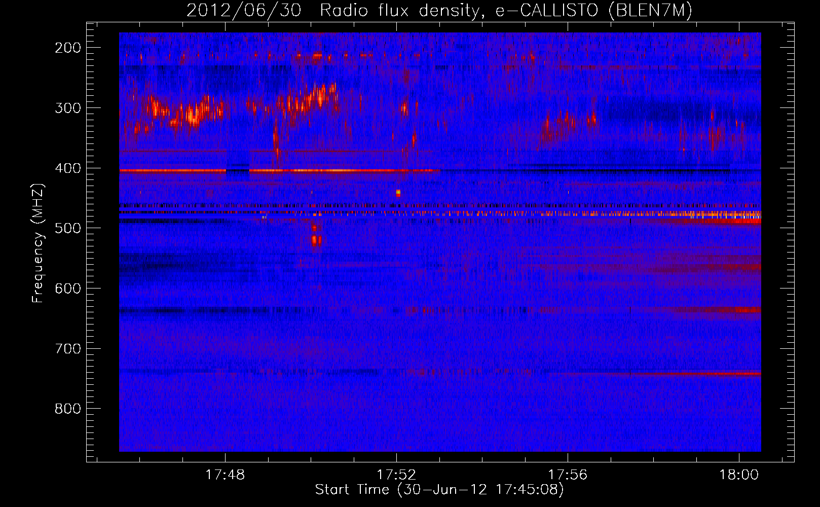Click the 600 frequency tick label
This screenshot has width=820, height=507.
[x=68, y=288]
